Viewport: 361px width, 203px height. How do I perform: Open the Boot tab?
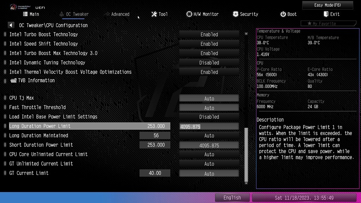click(288, 14)
